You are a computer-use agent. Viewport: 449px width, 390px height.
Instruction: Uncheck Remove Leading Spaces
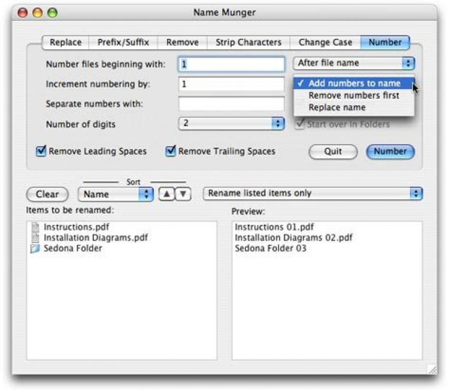click(41, 151)
